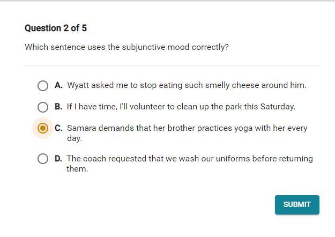Click the sentence about Samara demanding yoga practice
Viewport: 335px width, 237px height.
click(x=187, y=128)
